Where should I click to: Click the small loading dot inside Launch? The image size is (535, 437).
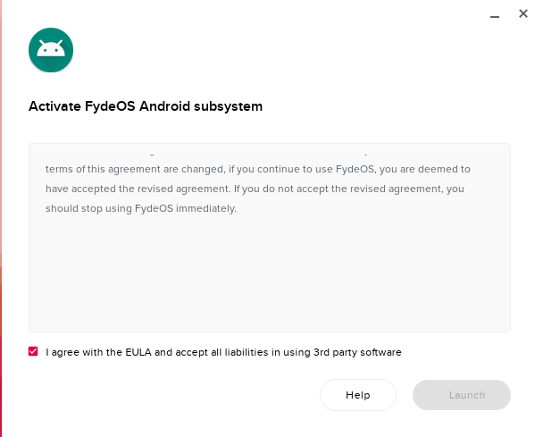(x=439, y=397)
